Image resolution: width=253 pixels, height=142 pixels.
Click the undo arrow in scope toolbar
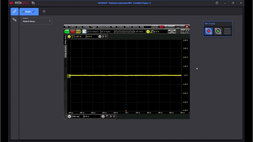coord(170,31)
